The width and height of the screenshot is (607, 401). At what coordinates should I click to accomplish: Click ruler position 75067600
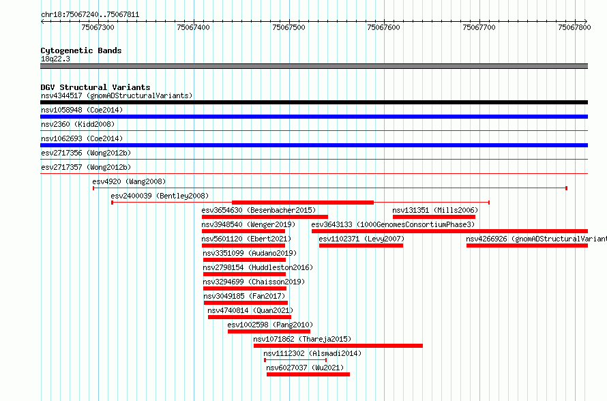pos(383,27)
